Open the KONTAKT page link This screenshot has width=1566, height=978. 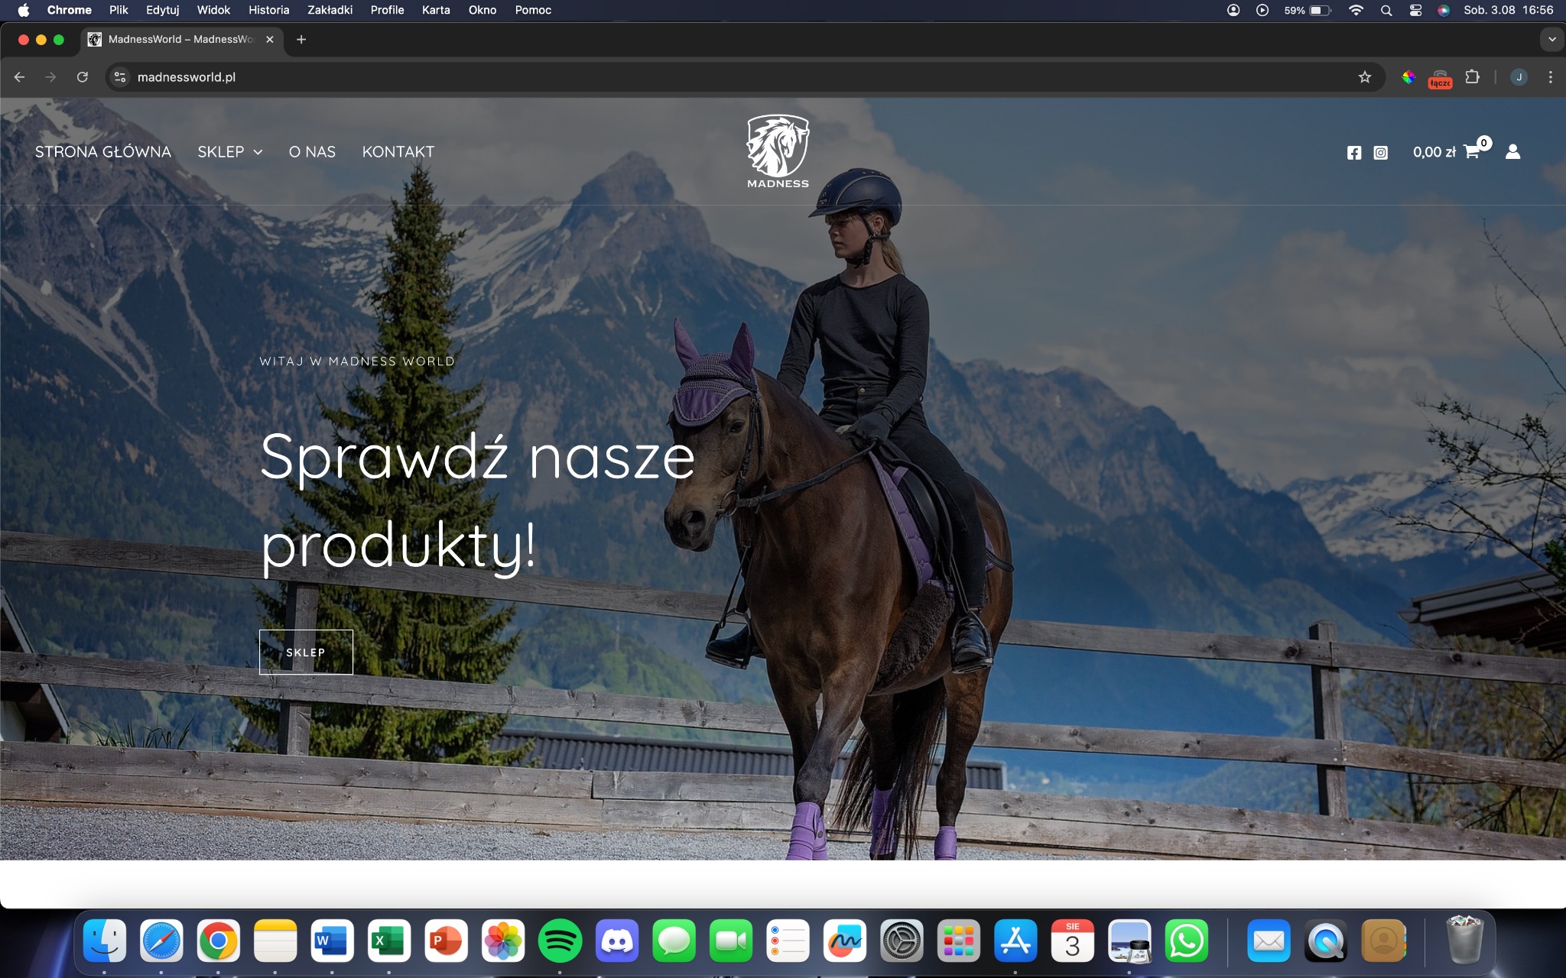(398, 151)
